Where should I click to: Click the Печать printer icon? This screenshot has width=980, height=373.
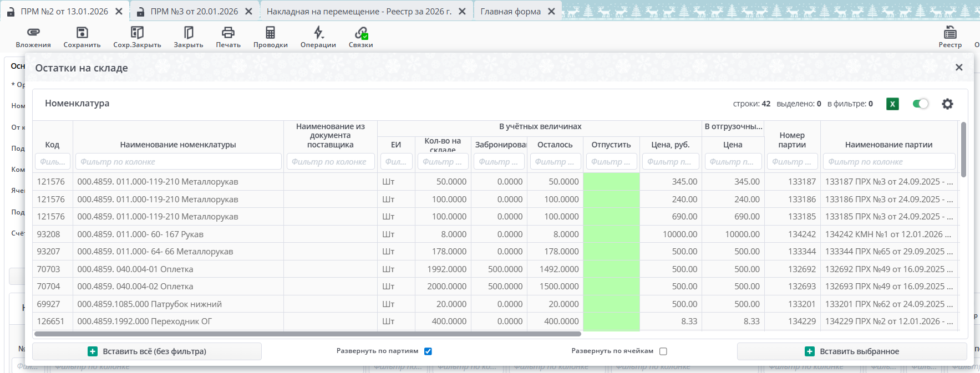(228, 33)
